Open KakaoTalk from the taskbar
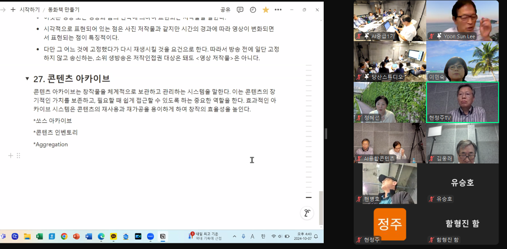Screen dimensions: 507x249 pyautogui.click(x=114, y=236)
